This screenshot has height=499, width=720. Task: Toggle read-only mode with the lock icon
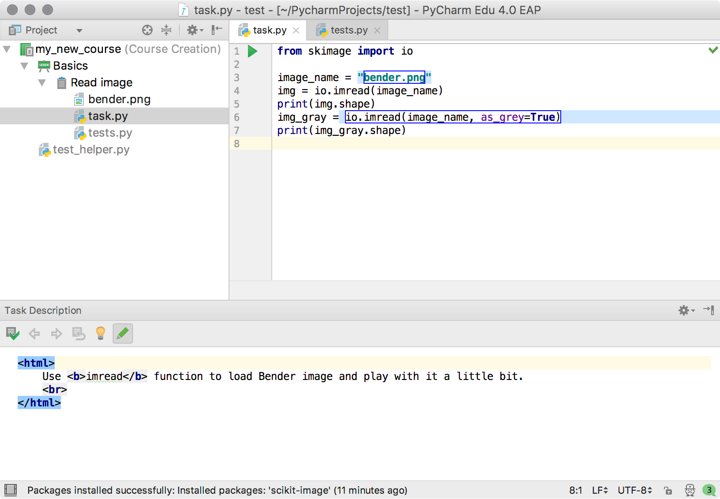tap(668, 490)
